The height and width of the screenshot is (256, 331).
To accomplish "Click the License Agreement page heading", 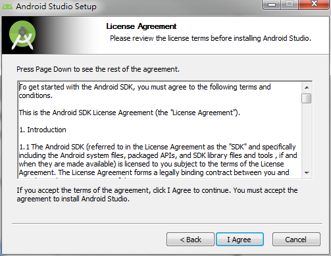I will 141,26.
